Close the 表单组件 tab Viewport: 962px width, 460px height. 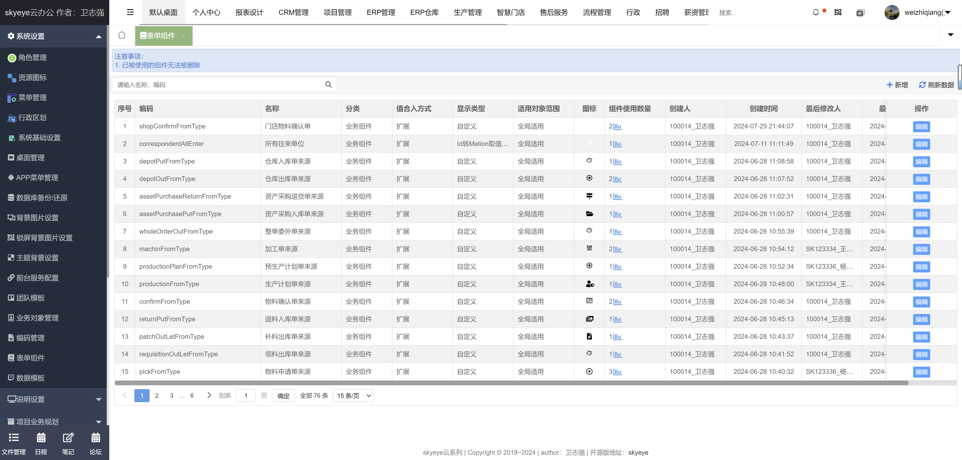183,36
